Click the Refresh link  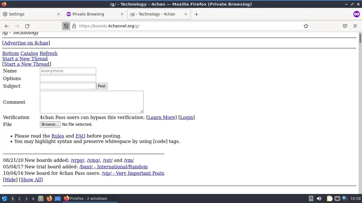tap(48, 53)
